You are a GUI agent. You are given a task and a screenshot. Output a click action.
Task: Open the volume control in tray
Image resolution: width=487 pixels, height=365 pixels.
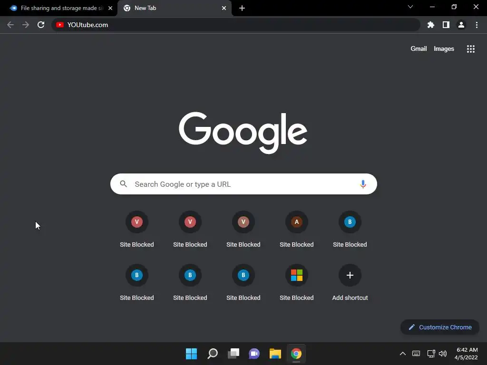[443, 354]
